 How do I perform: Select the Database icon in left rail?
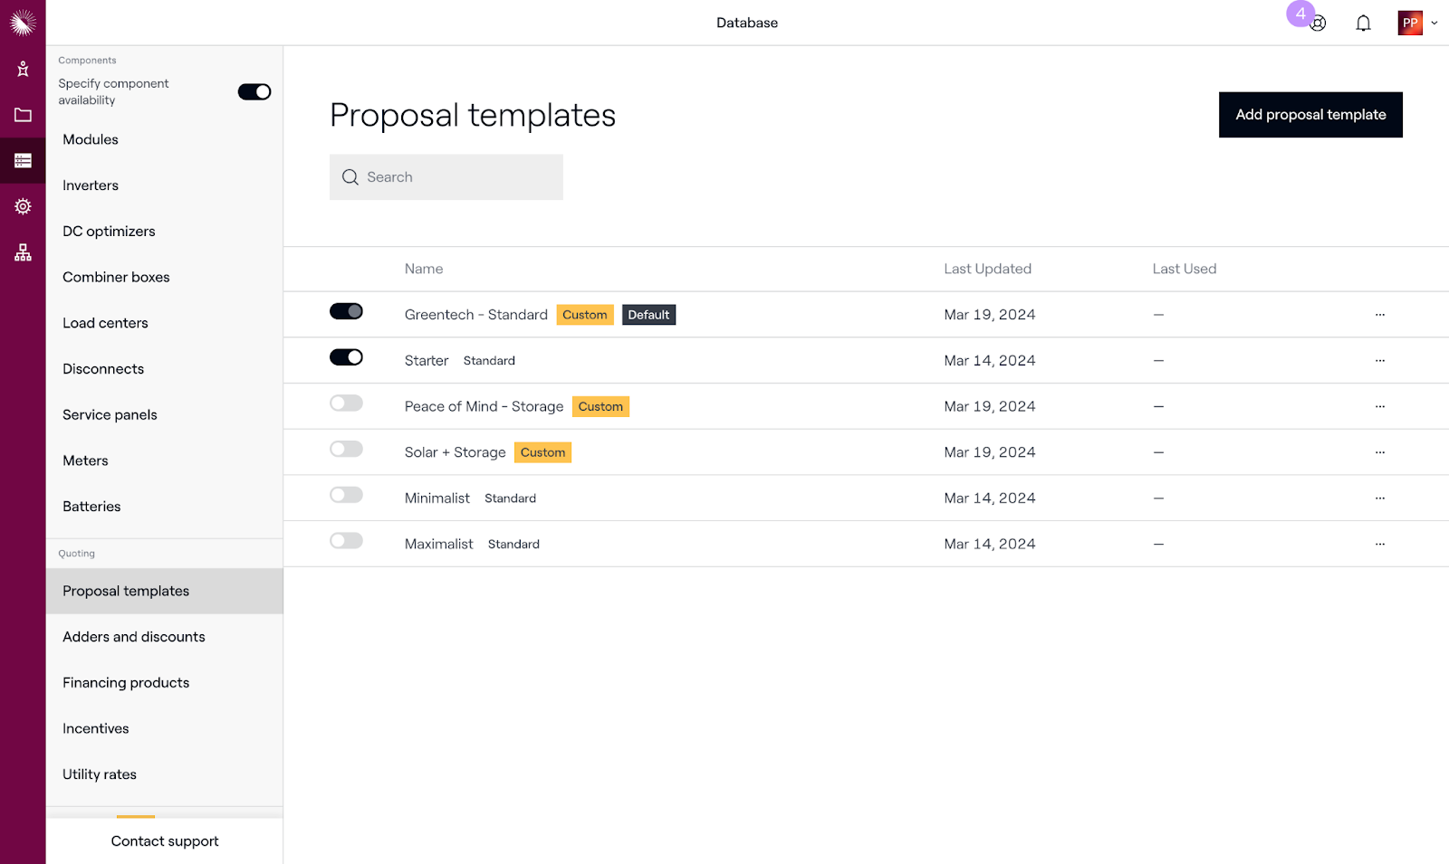[x=23, y=161]
